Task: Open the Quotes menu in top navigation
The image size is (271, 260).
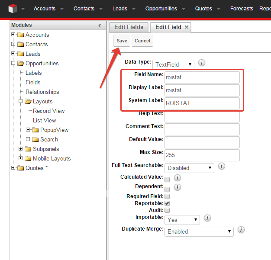Action: click(x=203, y=9)
